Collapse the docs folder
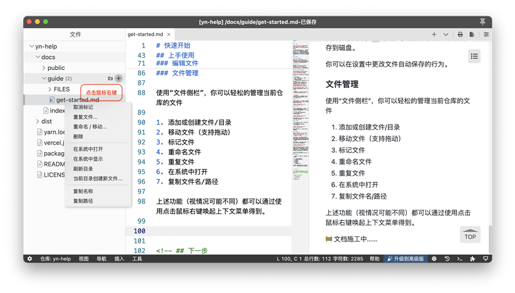 point(38,57)
